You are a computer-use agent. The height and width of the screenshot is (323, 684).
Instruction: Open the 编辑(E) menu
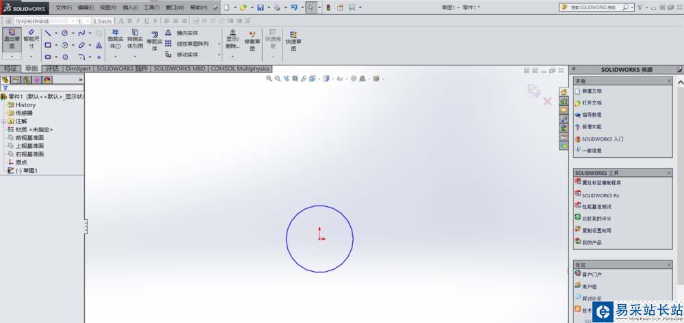(x=86, y=8)
